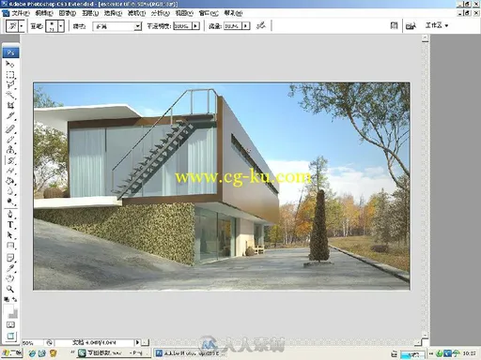Image resolution: width=481 pixels, height=360 pixels.
Task: Select the Eraser tool
Action: 10,171
